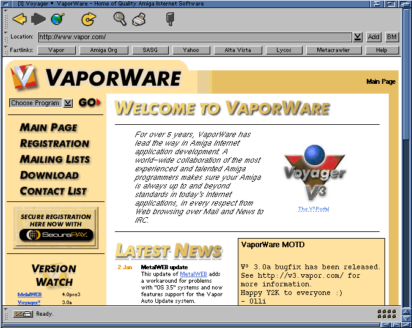
Task: Click the "2 Jan" news date
Action: (x=125, y=267)
